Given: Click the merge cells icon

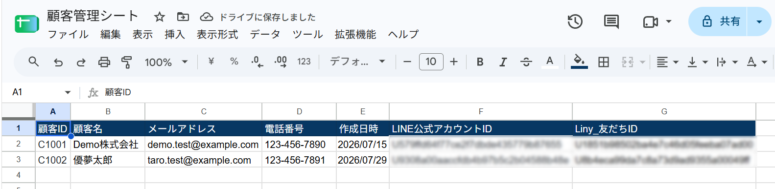Looking at the screenshot, I should pyautogui.click(x=628, y=62).
